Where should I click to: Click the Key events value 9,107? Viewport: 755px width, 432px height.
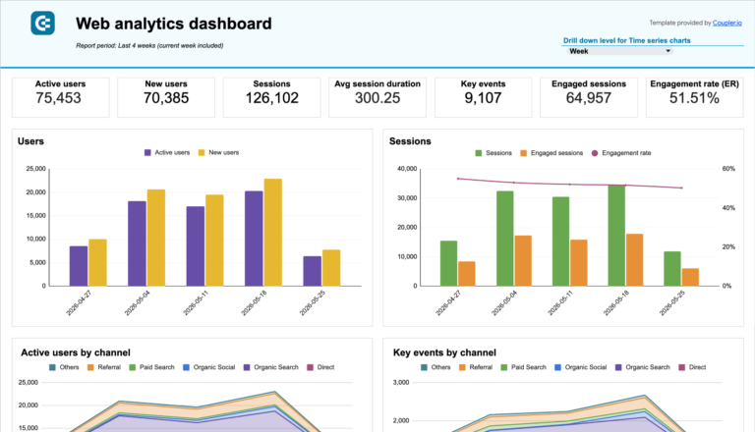(483, 98)
